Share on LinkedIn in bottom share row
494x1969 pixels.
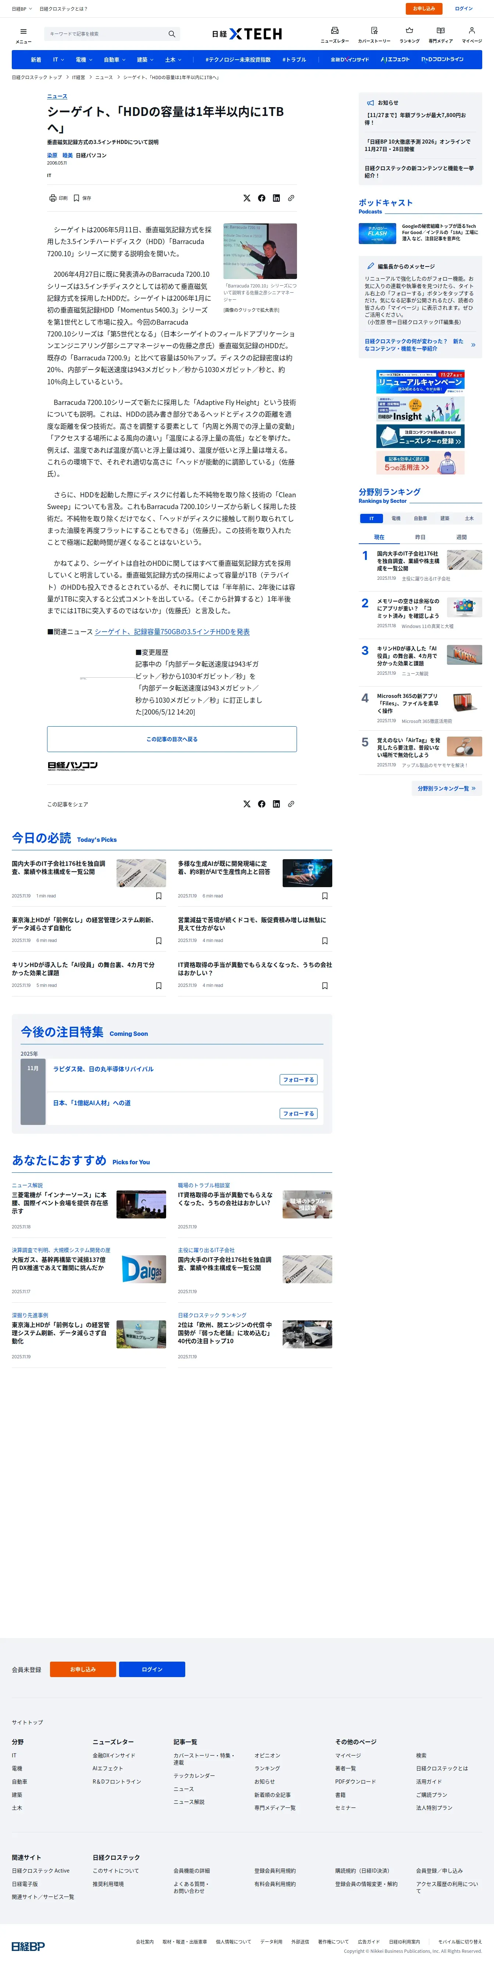point(276,804)
